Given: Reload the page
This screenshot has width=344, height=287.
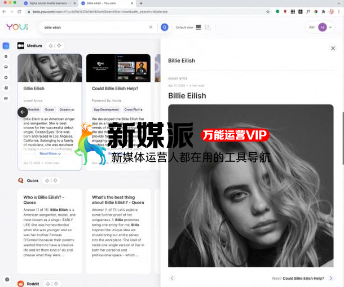Looking at the screenshot, I should click(20, 12).
